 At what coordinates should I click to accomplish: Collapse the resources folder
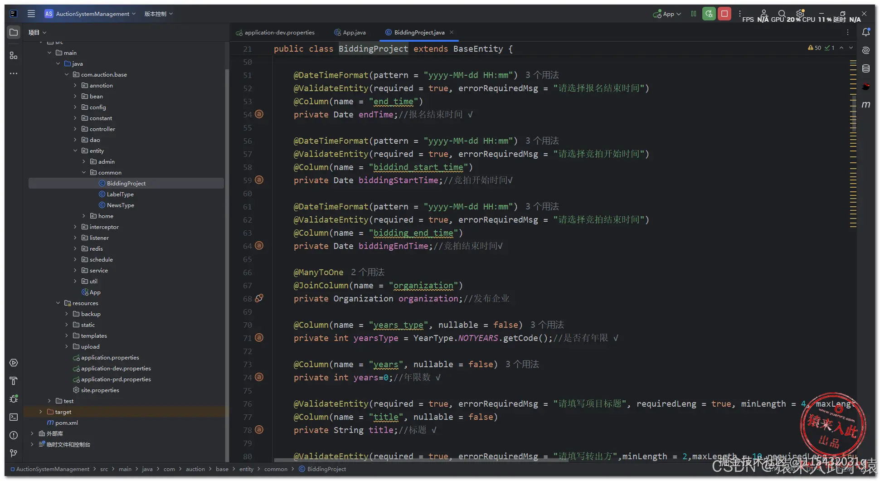pos(58,303)
